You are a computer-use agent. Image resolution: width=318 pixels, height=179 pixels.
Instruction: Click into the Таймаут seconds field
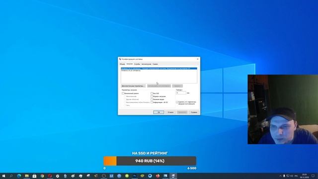pyautogui.click(x=181, y=93)
